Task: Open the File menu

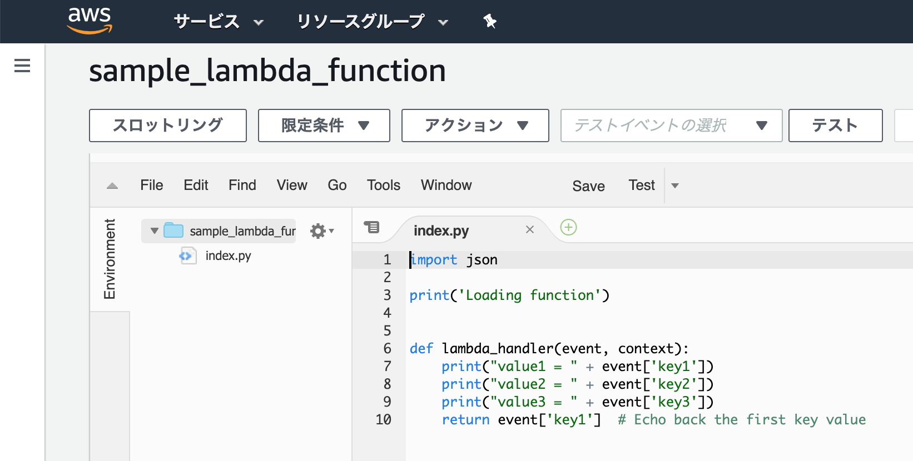Action: (152, 185)
